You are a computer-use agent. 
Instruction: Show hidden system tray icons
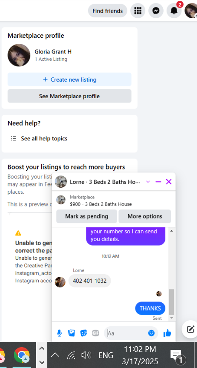pos(55,355)
